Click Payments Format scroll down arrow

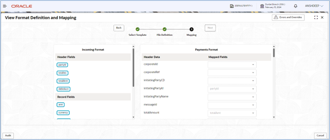coord(274,117)
